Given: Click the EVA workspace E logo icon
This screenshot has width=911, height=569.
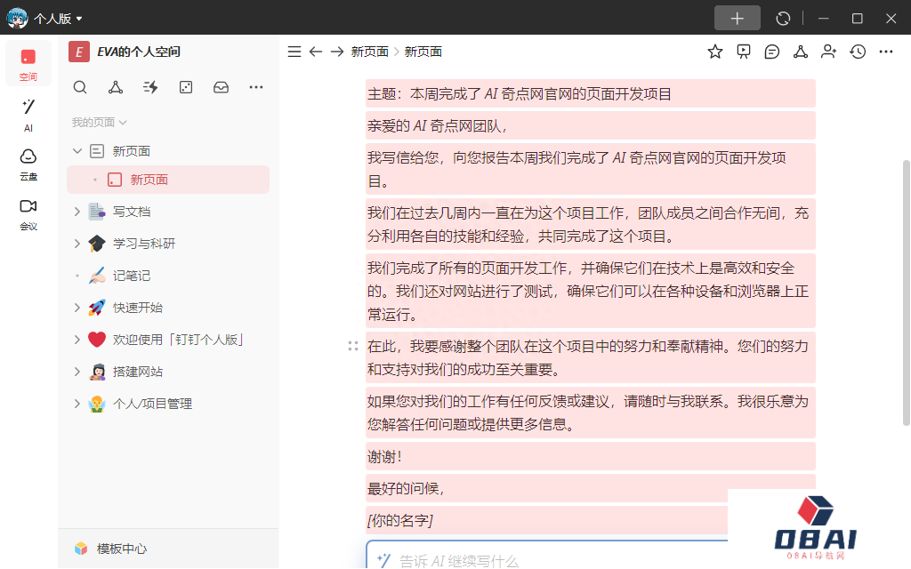Looking at the screenshot, I should pos(79,52).
